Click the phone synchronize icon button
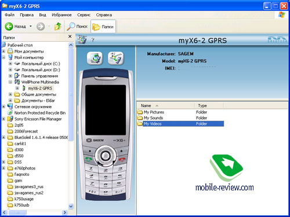290x217 pixels. click(x=95, y=58)
